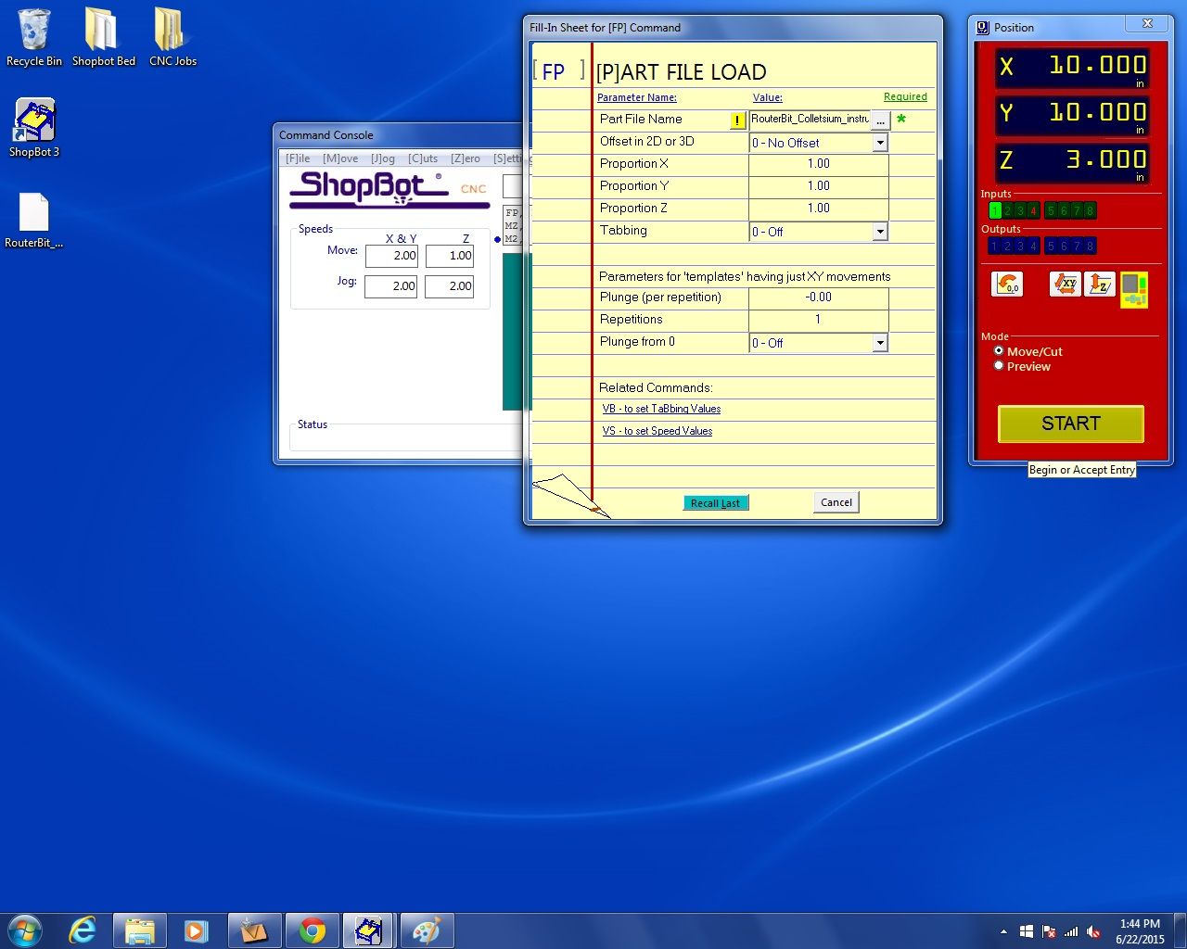Select the Preview mode radio button

pos(999,366)
